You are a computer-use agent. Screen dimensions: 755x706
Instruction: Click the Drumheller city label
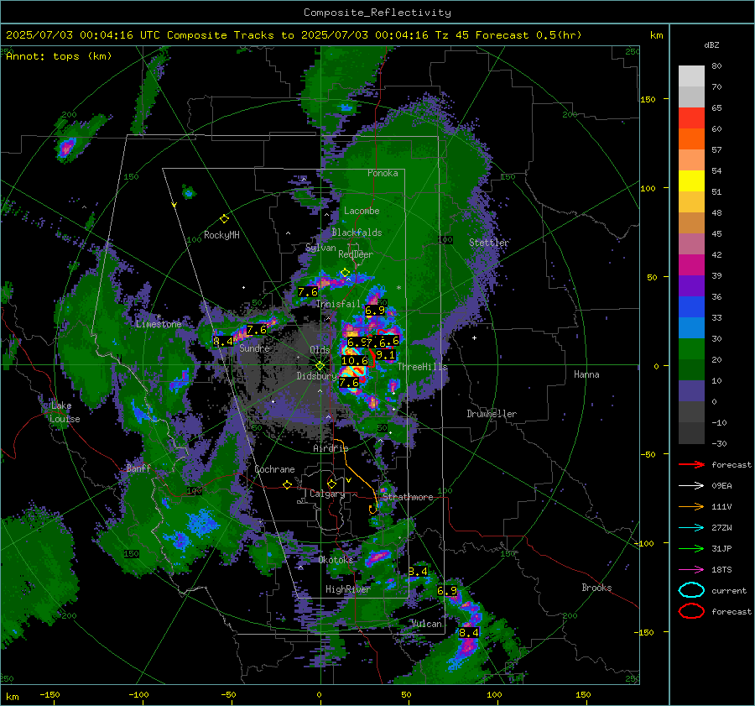(492, 414)
